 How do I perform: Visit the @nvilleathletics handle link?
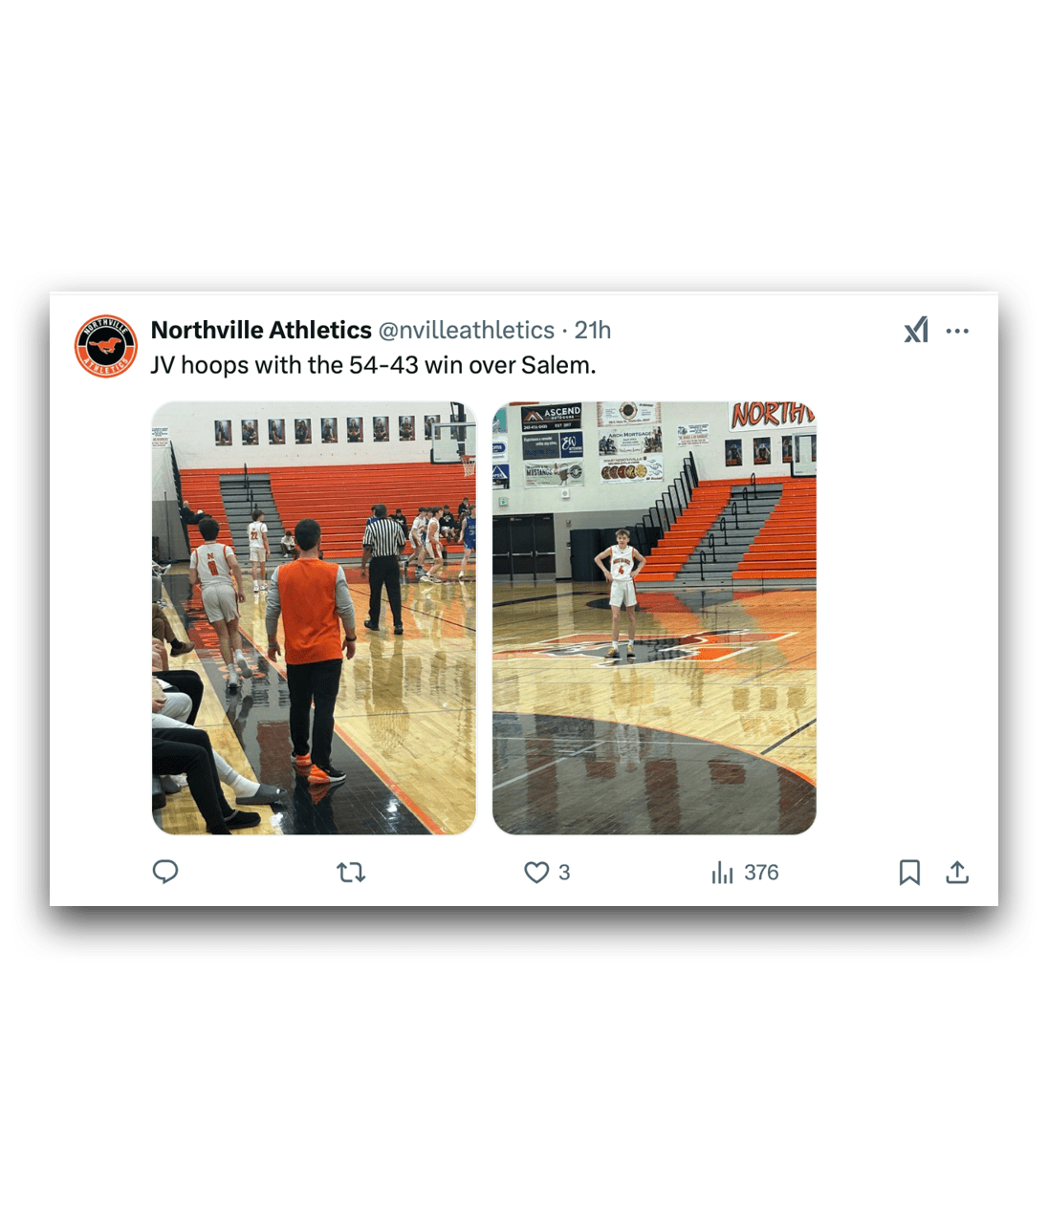coord(467,330)
